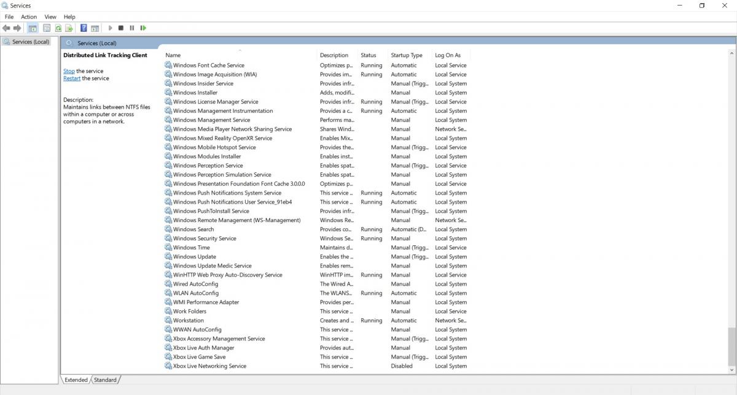
Task: Select Windows Mixed Reality OpenXR Service
Action: point(316,138)
